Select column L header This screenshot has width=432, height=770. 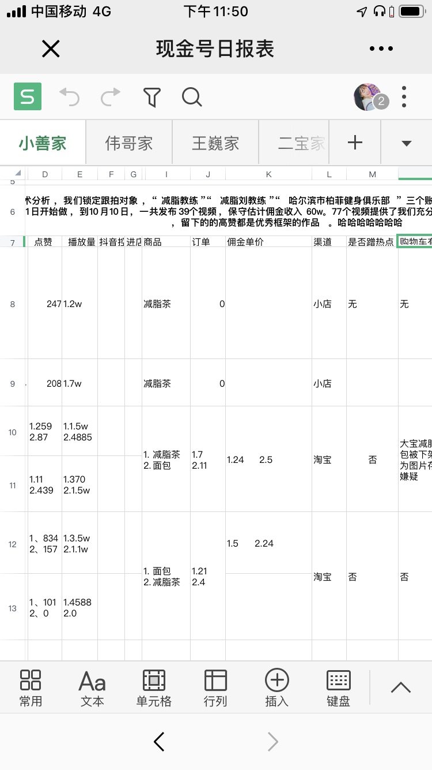coord(329,174)
